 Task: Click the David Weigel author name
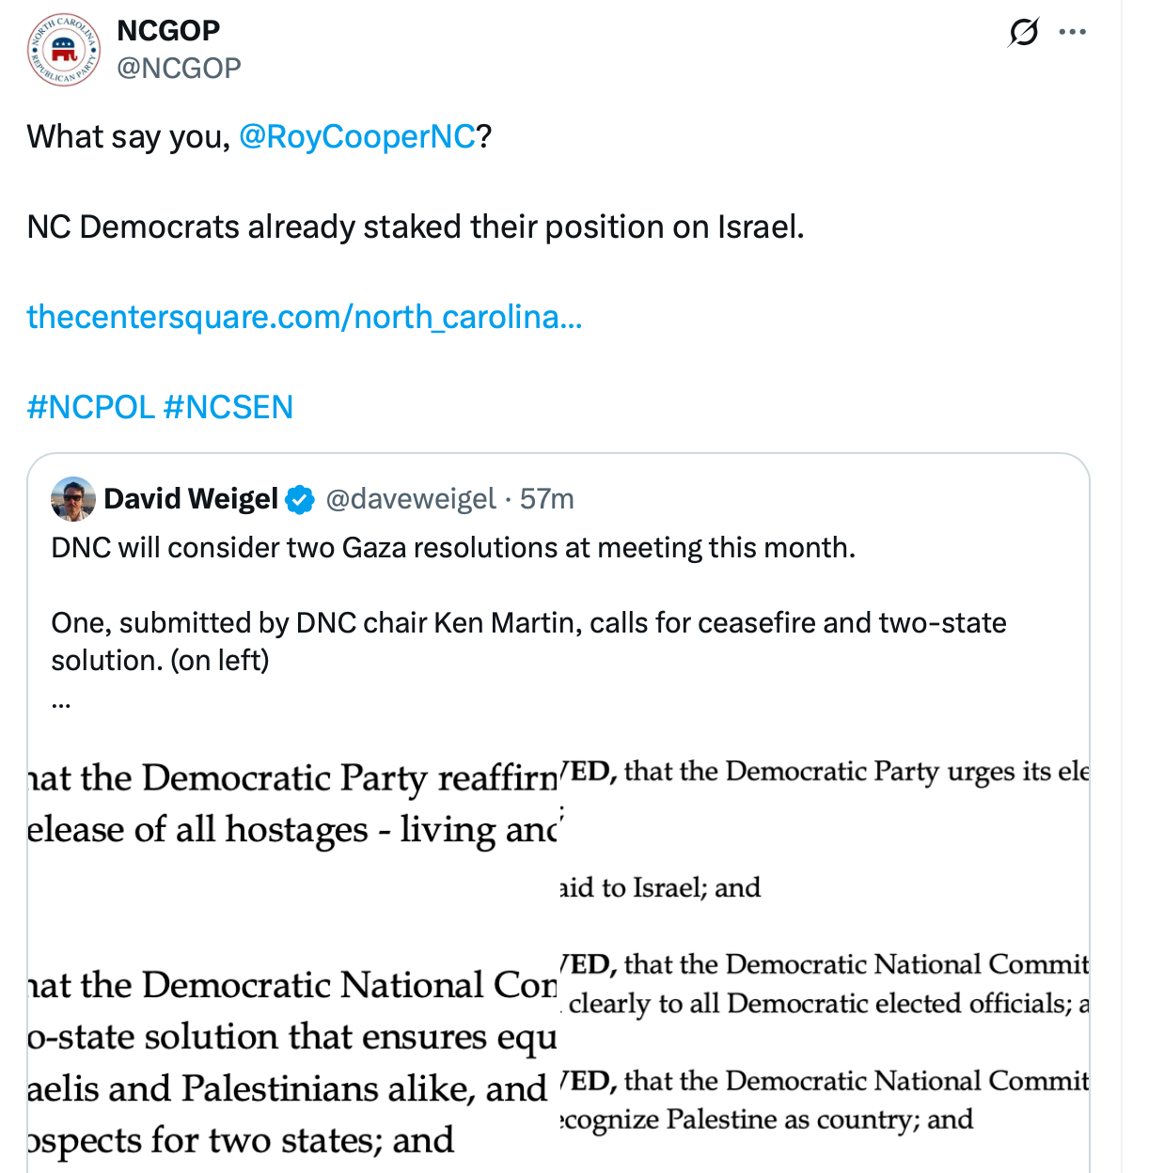pos(191,499)
